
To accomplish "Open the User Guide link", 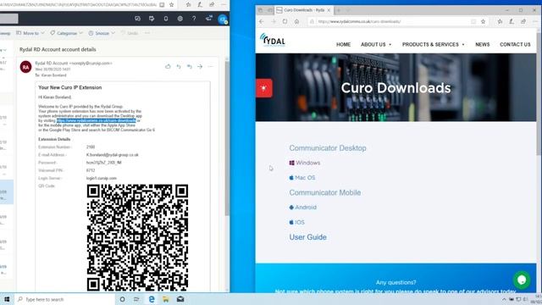I will click(308, 237).
